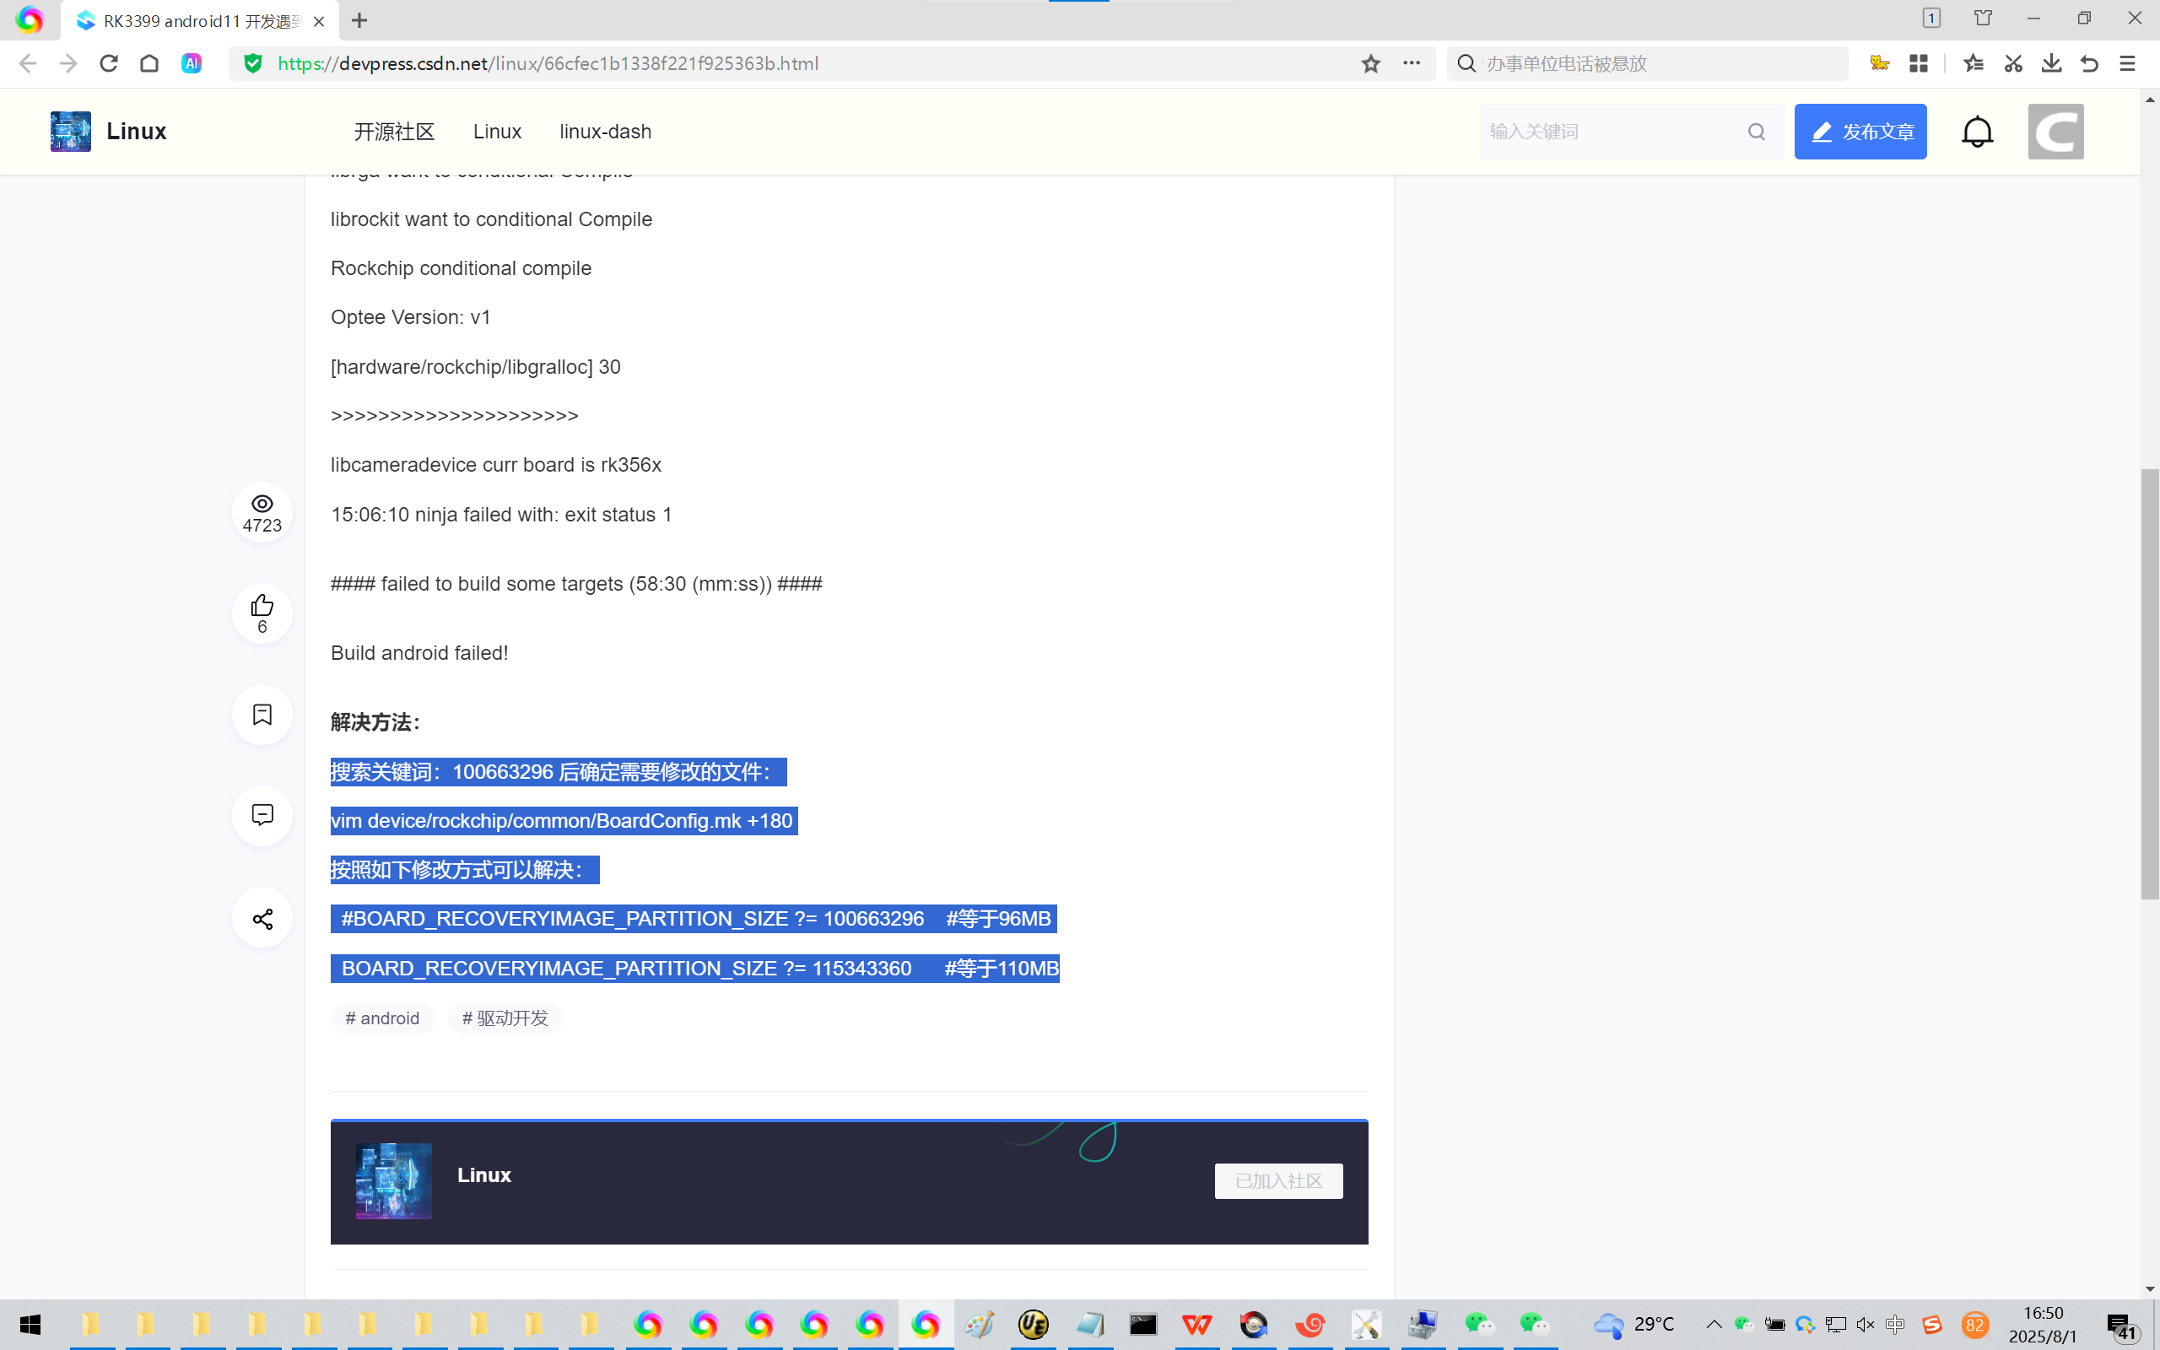Viewport: 2160px width, 1350px height.
Task: Open the user avatar in header
Action: (2055, 132)
